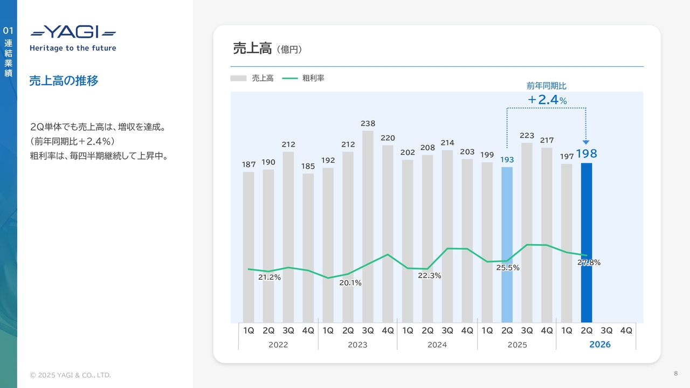Click the green 粗利率 legend line
Image resolution: width=690 pixels, height=388 pixels.
289,78
